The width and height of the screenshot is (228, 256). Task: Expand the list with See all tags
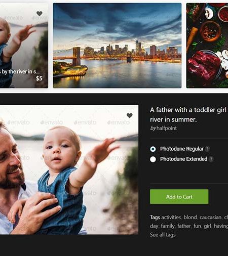coord(163,235)
